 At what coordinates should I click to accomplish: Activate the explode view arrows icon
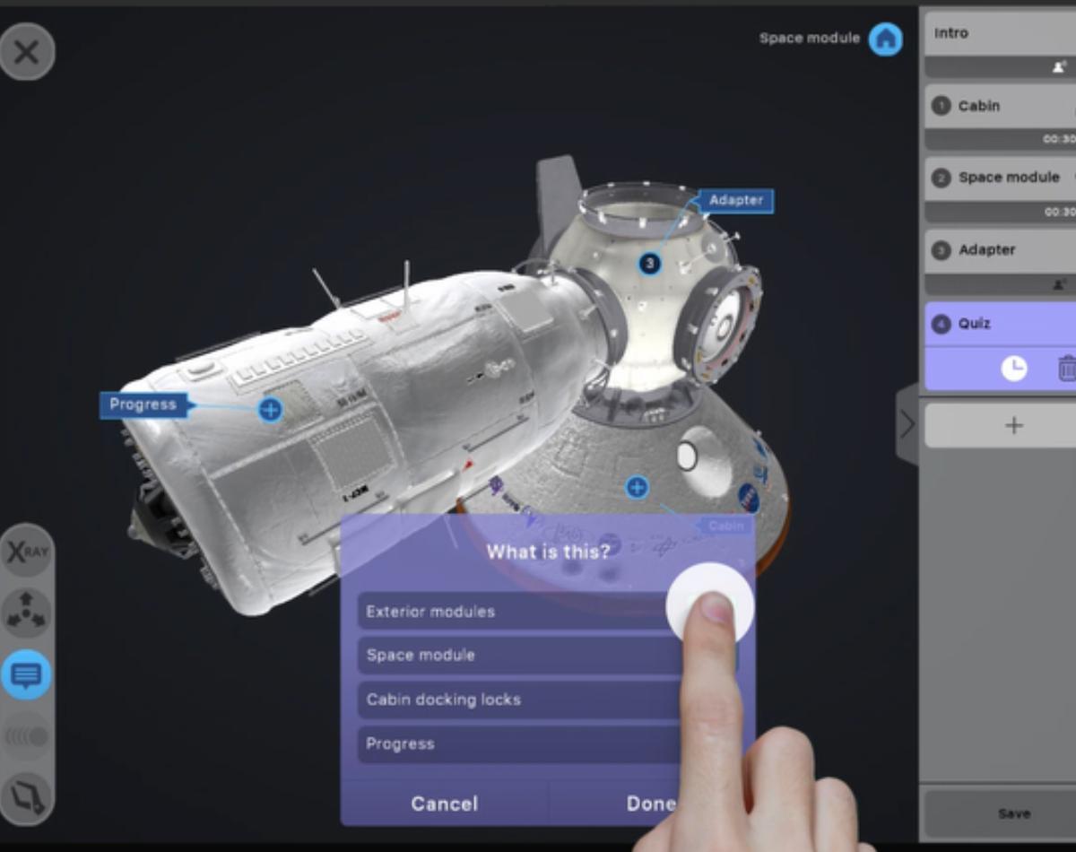coord(27,613)
